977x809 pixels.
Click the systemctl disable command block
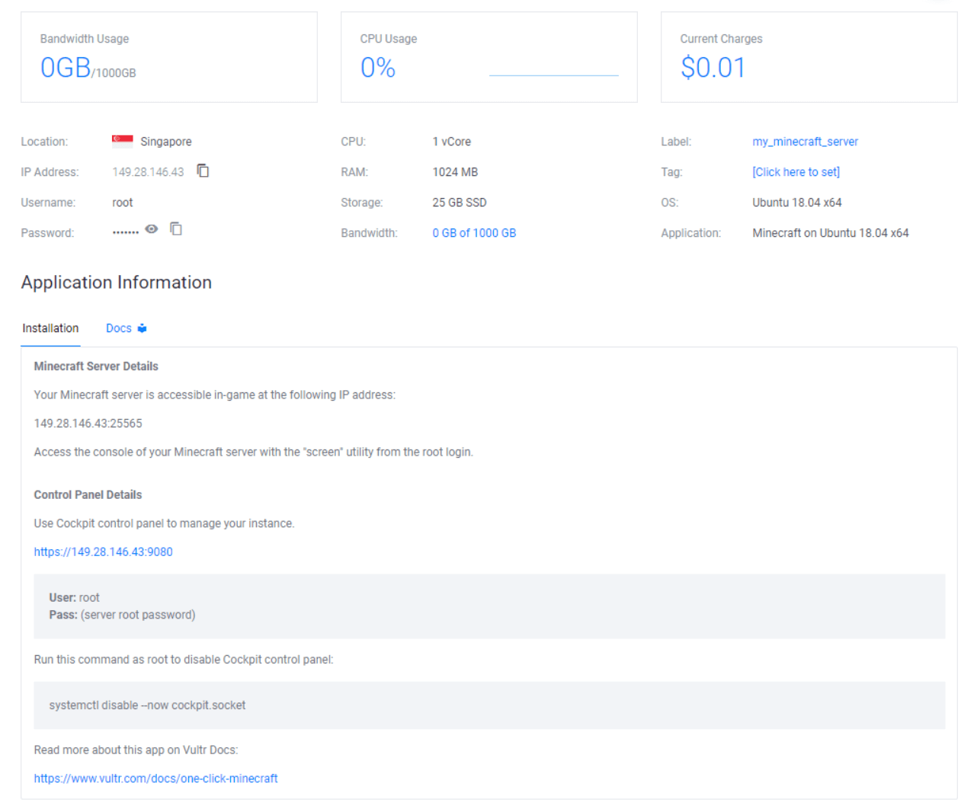pyautogui.click(x=489, y=705)
